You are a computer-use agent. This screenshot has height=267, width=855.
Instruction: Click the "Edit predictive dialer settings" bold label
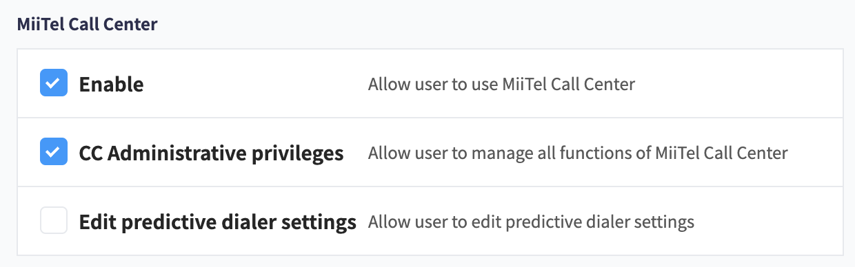[218, 222]
